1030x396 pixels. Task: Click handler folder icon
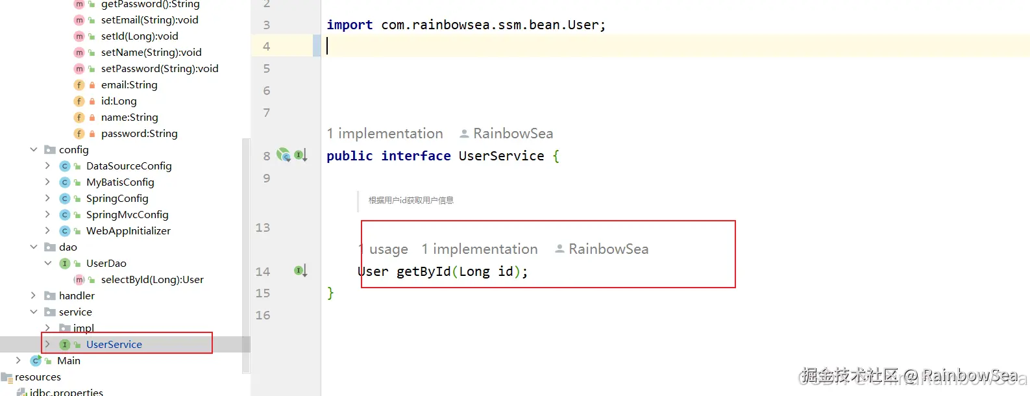coord(50,296)
